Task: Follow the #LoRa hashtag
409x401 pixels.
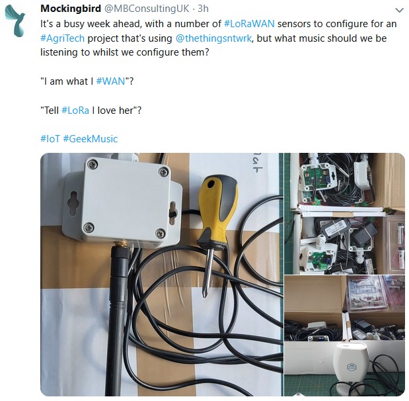Action: click(x=75, y=111)
